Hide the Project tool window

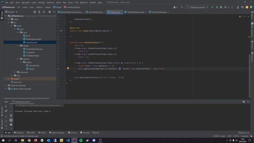pos(54,12)
